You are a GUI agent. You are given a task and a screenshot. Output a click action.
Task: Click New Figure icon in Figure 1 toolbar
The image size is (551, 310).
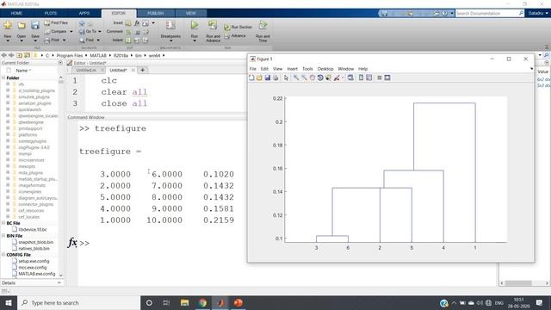(x=251, y=77)
